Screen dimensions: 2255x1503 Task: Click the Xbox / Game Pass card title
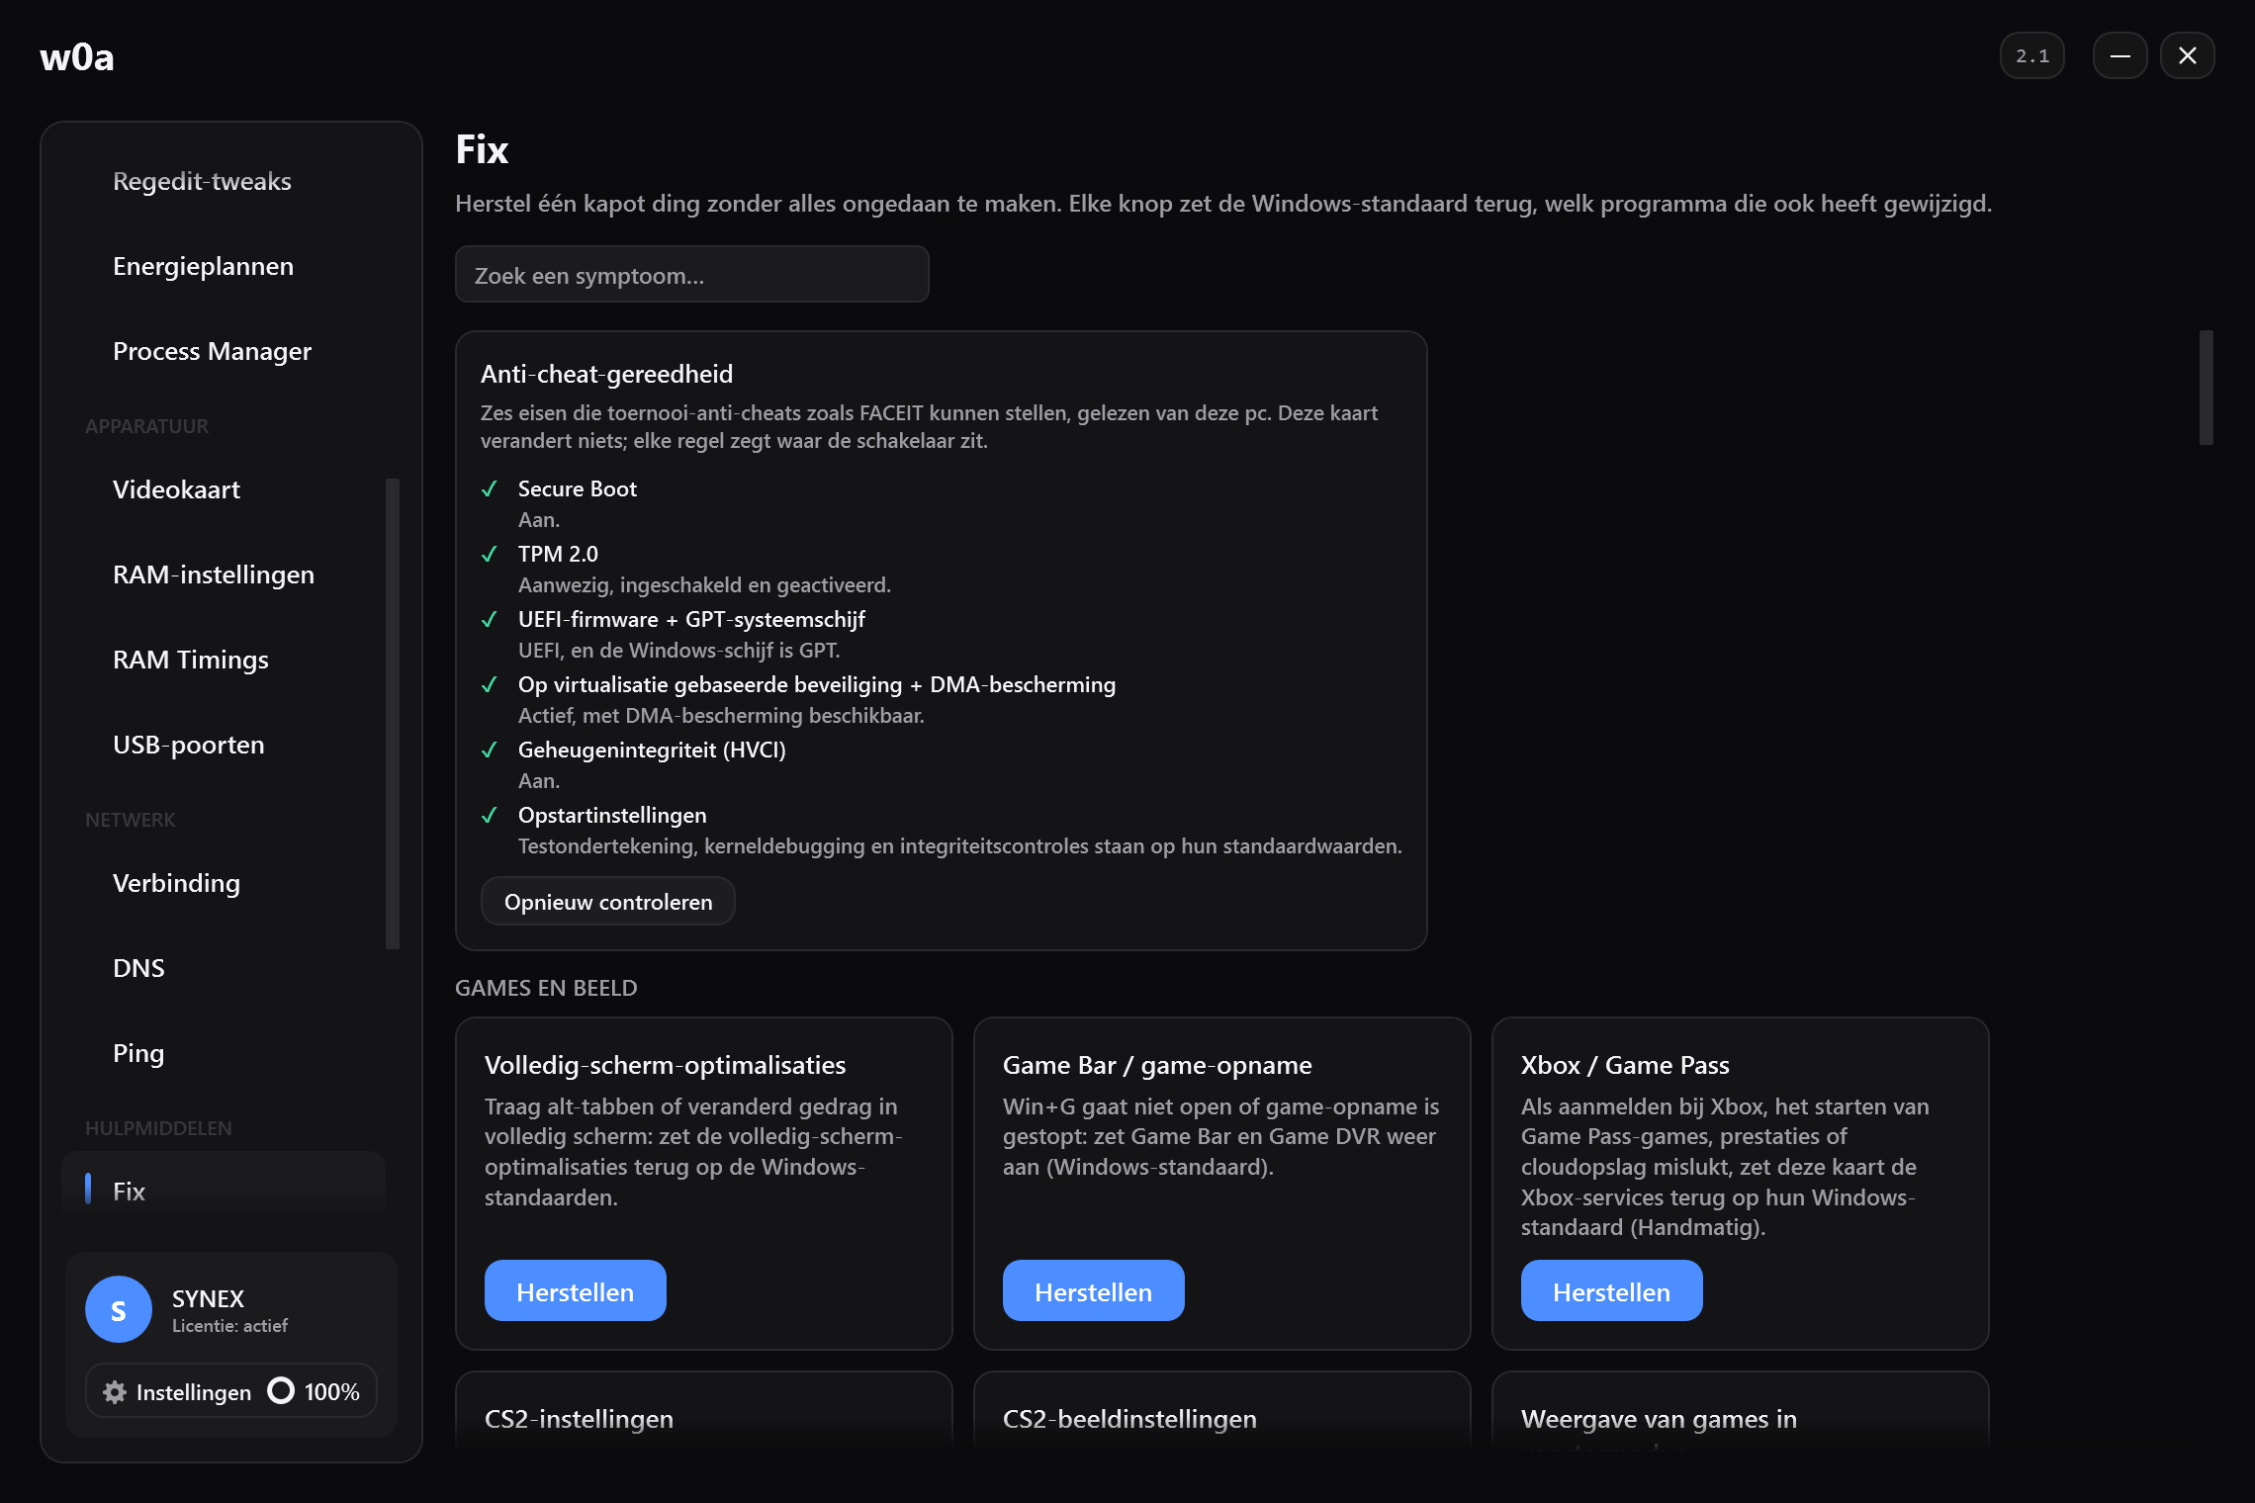(x=1625, y=1065)
